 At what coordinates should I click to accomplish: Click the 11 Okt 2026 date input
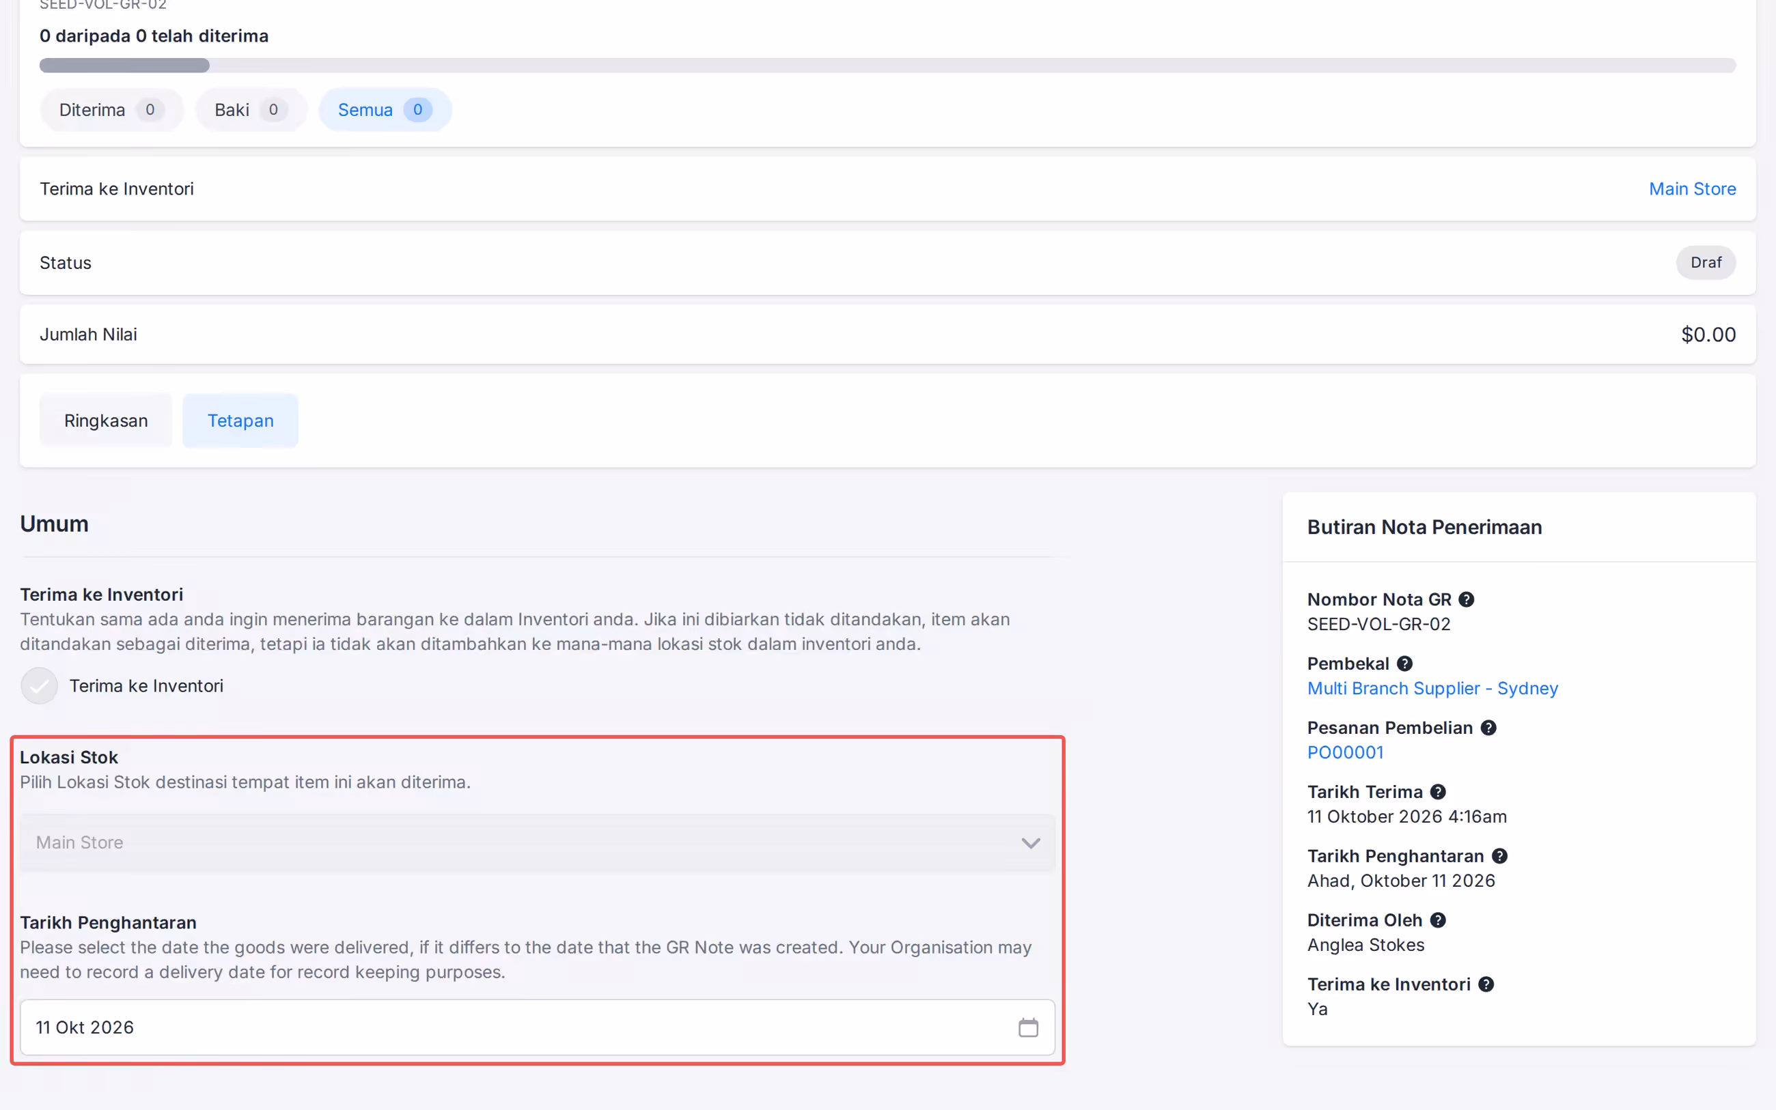[x=538, y=1027]
